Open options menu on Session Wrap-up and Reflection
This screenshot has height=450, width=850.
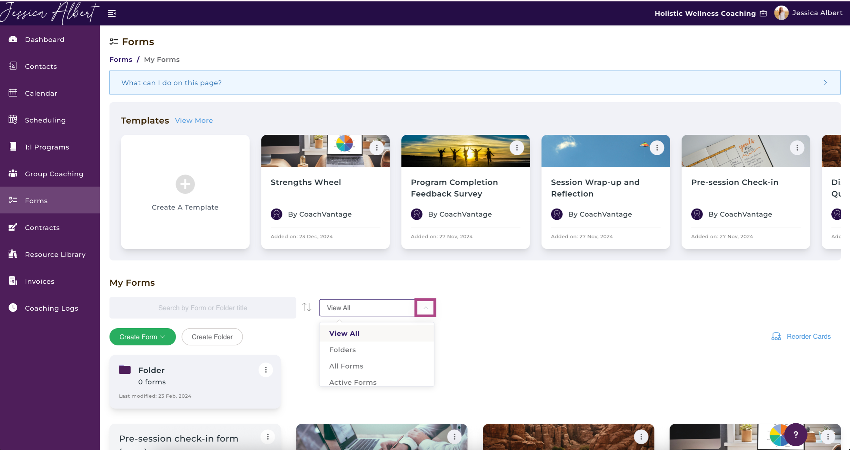coord(657,148)
